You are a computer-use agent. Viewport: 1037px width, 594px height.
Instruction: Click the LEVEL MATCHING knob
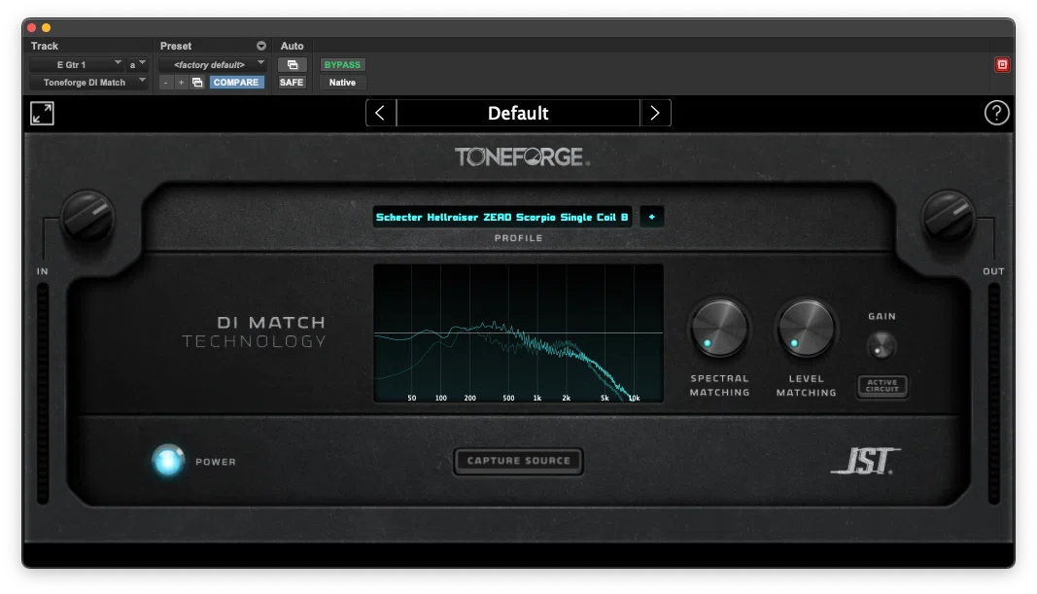[806, 329]
